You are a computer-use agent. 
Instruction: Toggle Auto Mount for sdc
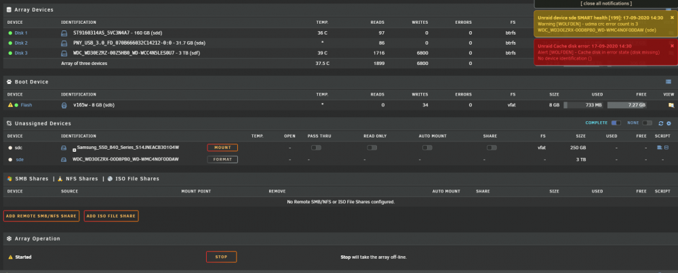point(427,148)
